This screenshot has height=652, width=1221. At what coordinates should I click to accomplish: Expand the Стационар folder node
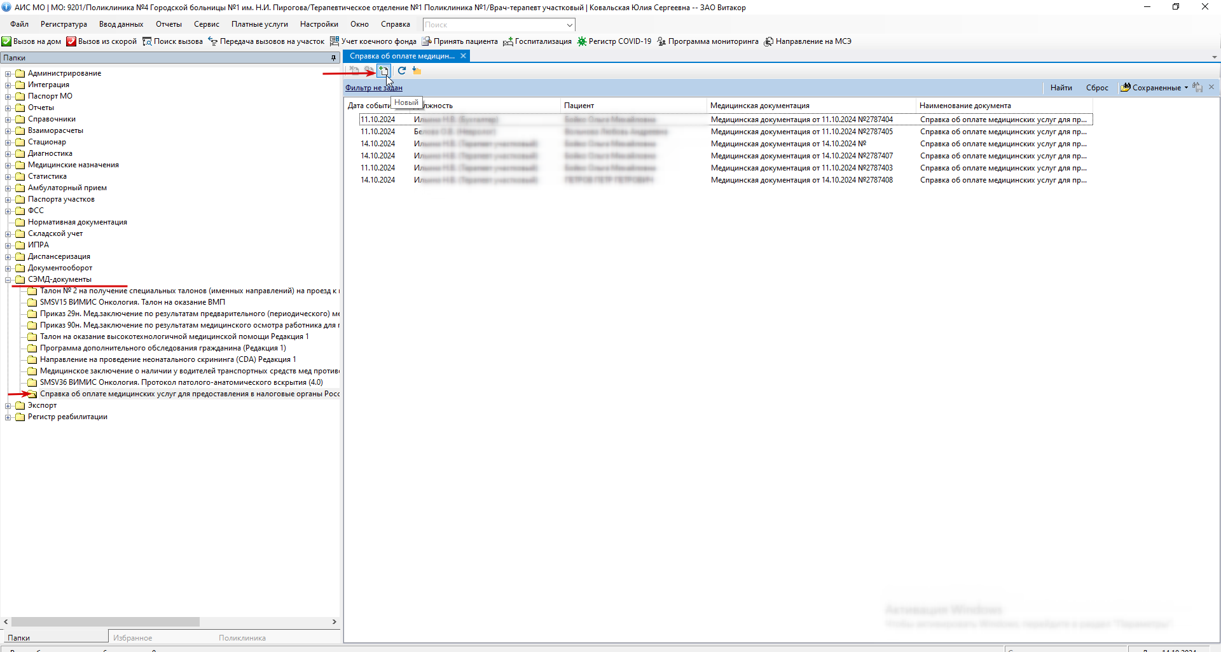coord(8,142)
